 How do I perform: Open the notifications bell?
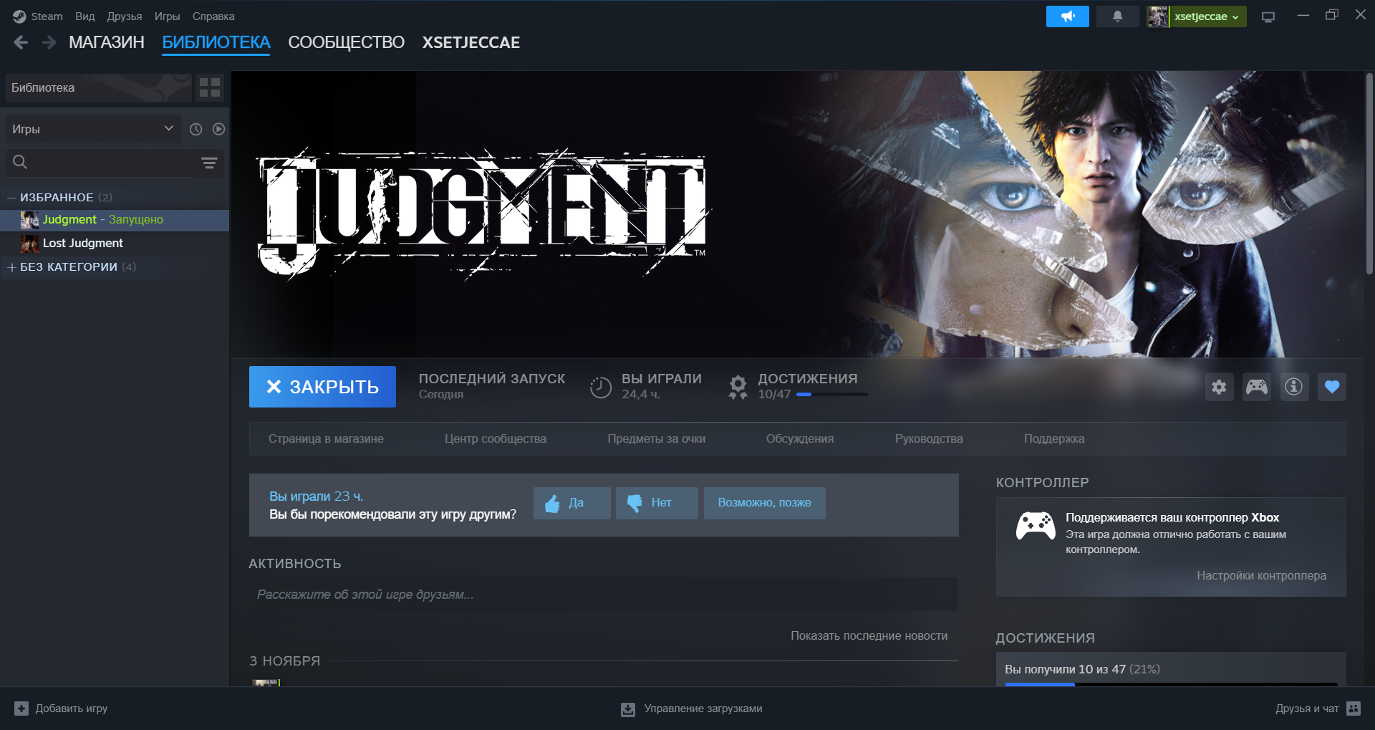pos(1117,16)
